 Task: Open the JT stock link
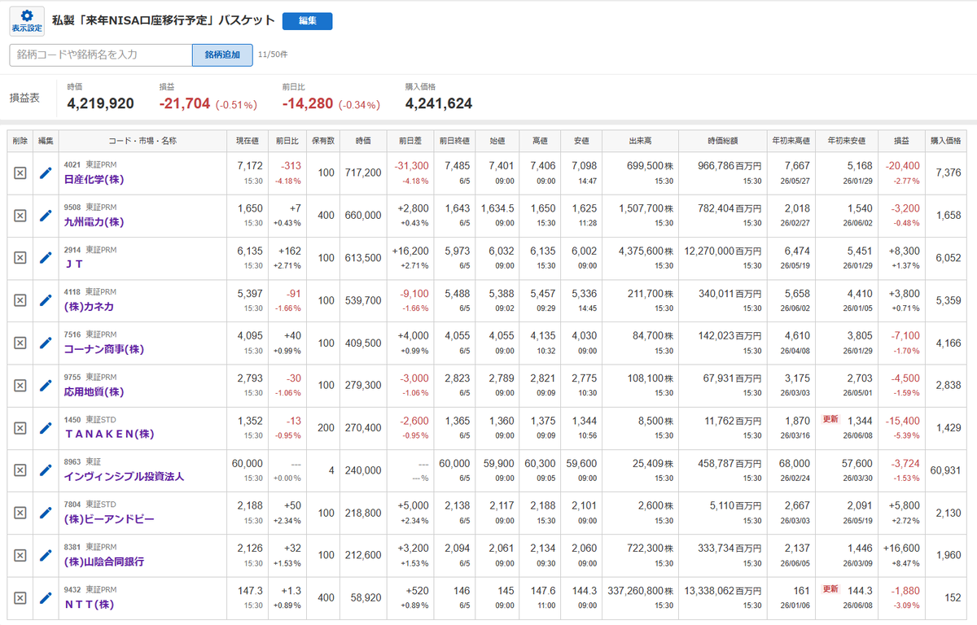pos(74,264)
